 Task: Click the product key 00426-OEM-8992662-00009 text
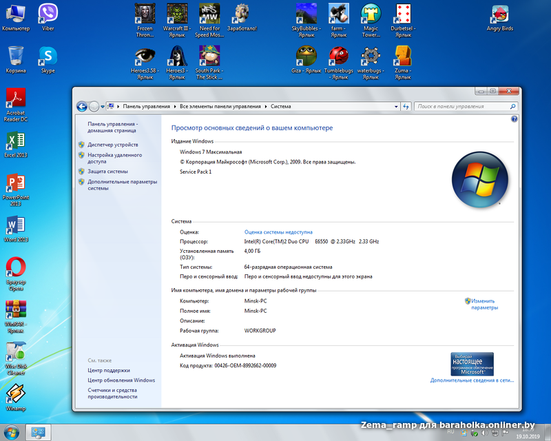[245, 365]
